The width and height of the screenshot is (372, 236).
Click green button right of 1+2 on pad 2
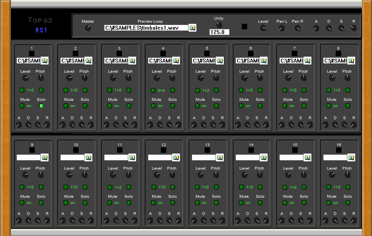click(x=85, y=90)
